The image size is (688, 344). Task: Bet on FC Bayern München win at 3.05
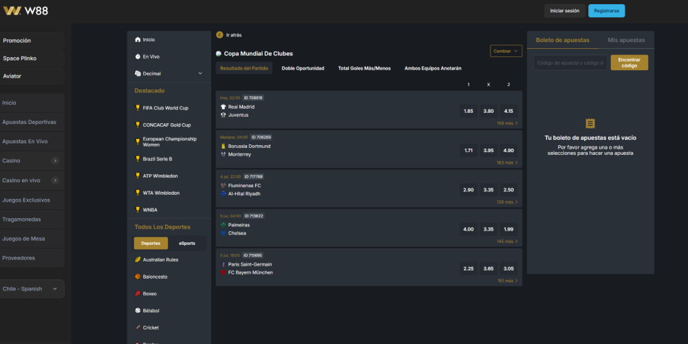click(508, 268)
